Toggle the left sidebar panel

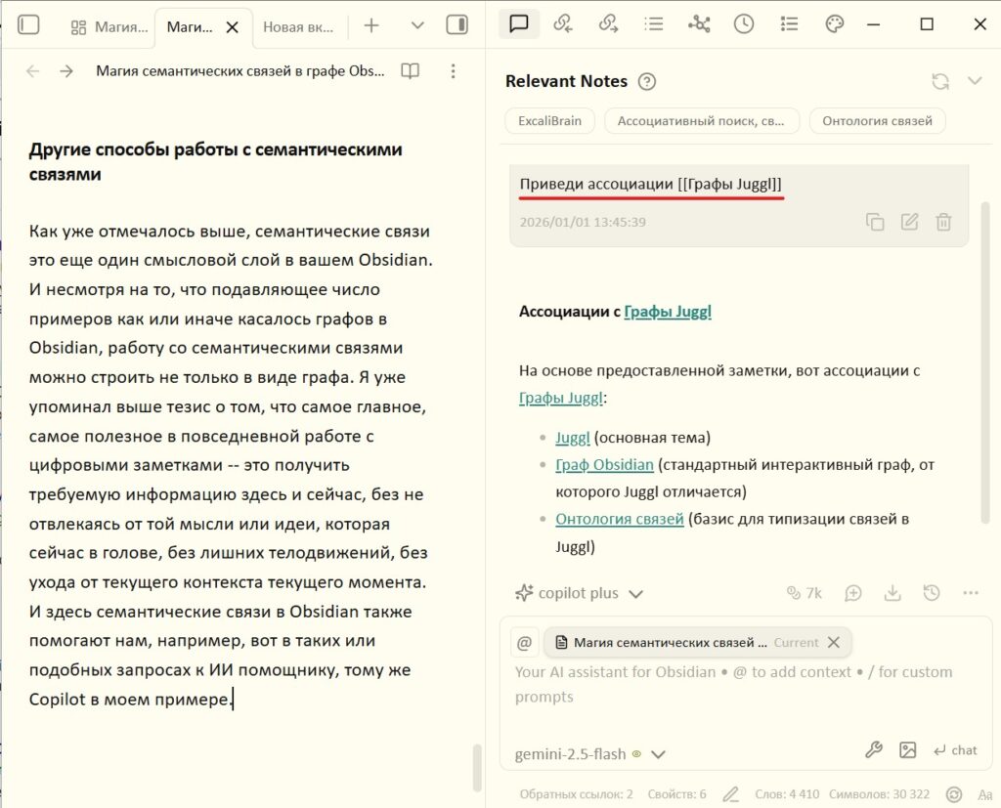[28, 24]
